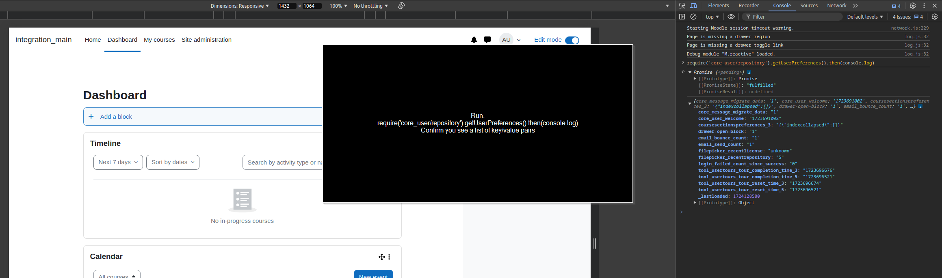
Task: Toggle the Edit mode switch
Action: click(x=572, y=40)
